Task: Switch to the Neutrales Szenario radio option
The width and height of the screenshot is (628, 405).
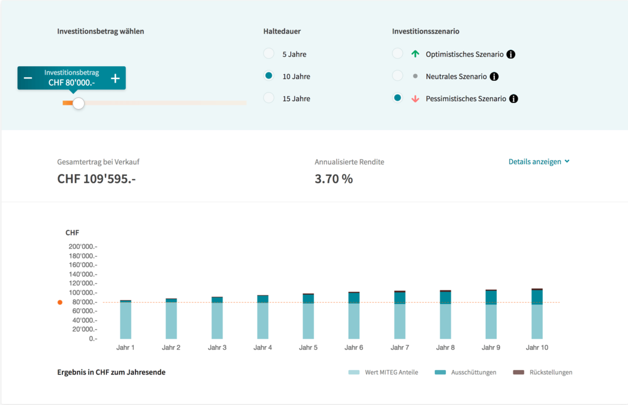Action: point(397,76)
